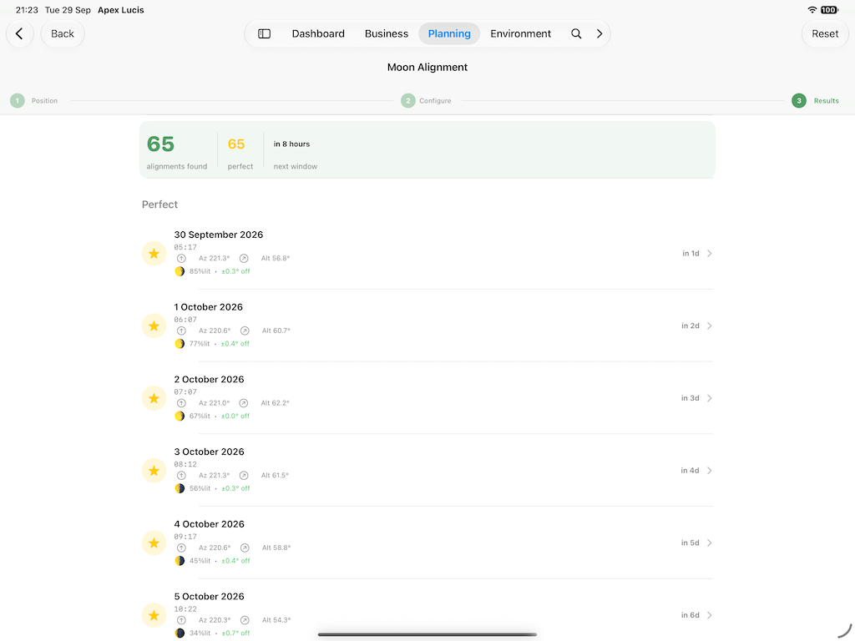Image resolution: width=855 pixels, height=641 pixels.
Task: Show more tabs with right chevron
Action: point(600,33)
